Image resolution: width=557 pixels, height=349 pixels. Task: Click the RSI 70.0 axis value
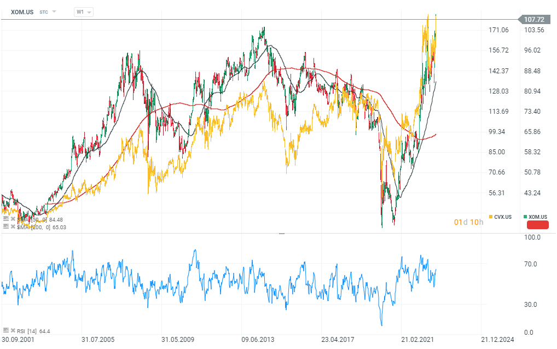531,264
